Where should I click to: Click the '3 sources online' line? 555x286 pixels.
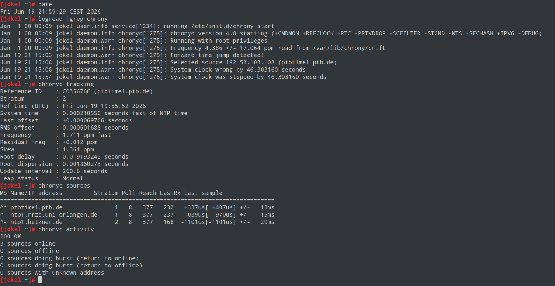[x=28, y=244]
